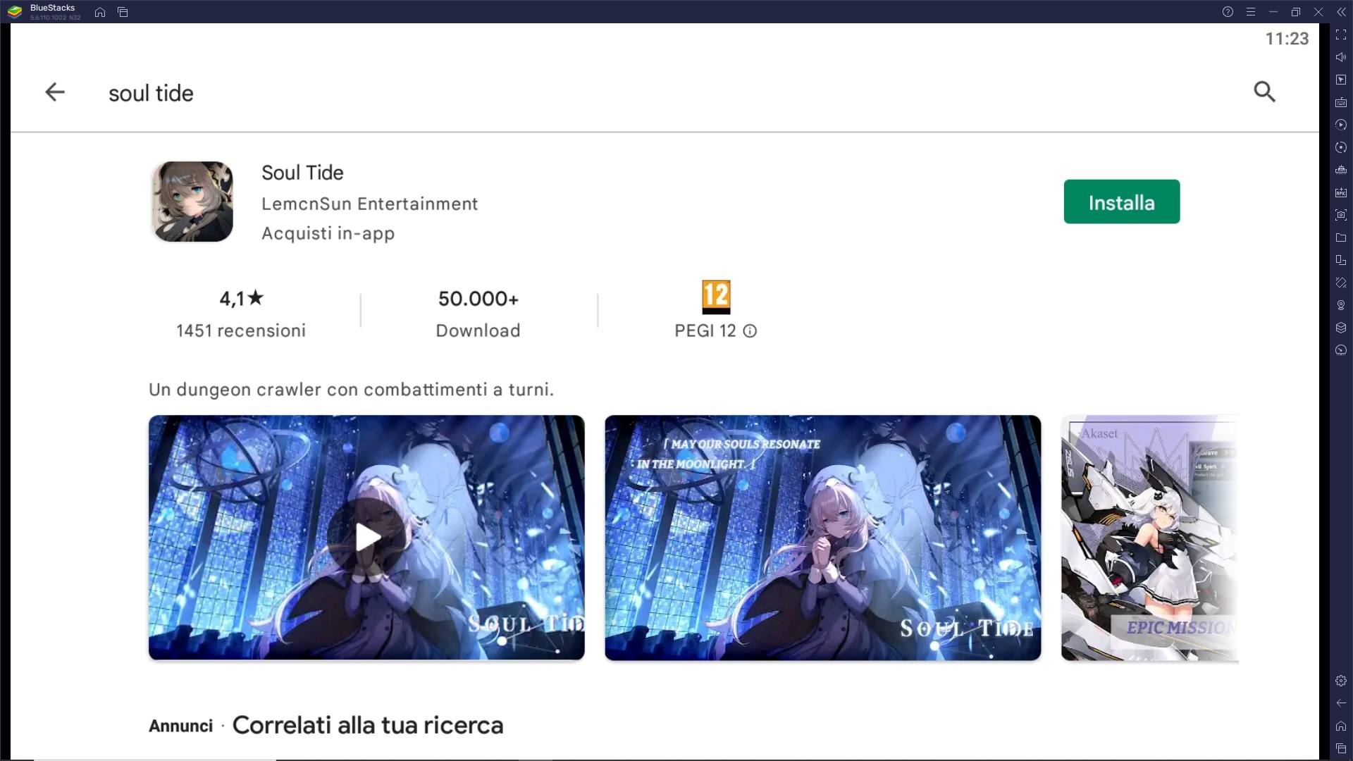Open the BlueStacks hamburger menu
This screenshot has width=1353, height=761.
point(1250,12)
